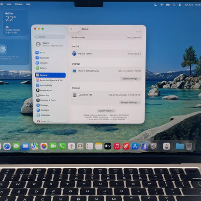Click the Search field in Settings sidebar
This screenshot has height=201, width=201.
(x=50, y=37)
